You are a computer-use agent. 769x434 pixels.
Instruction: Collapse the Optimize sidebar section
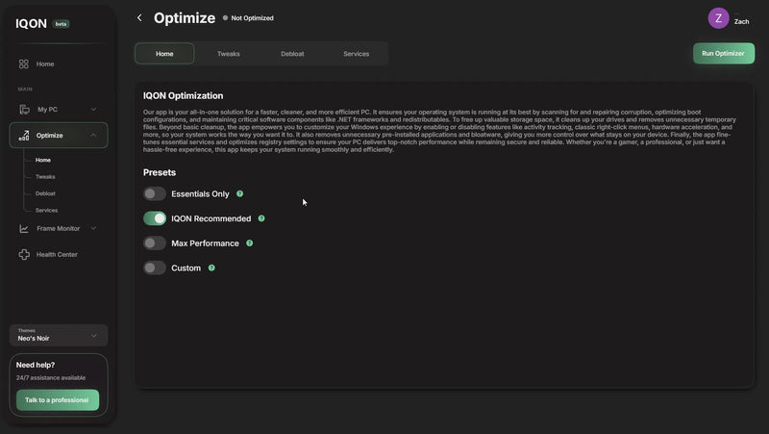93,136
